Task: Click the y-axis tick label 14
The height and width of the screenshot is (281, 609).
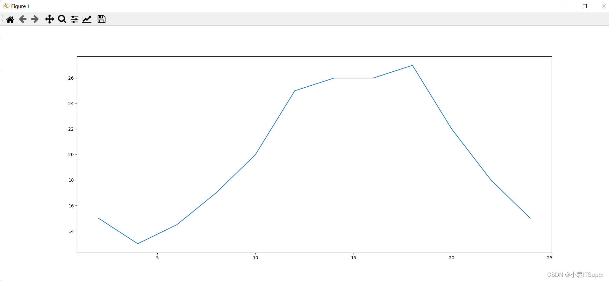Action: point(71,231)
